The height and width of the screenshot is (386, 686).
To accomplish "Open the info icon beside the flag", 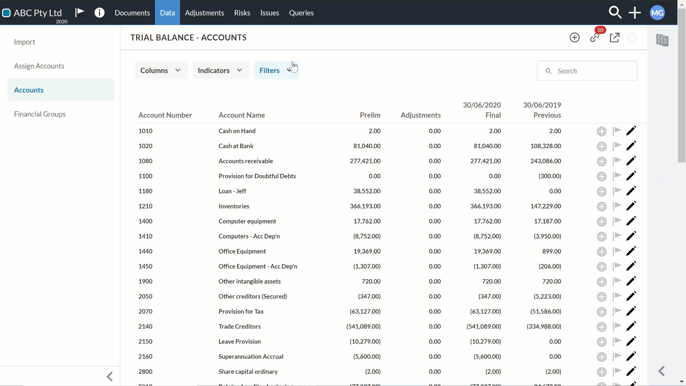I will point(99,13).
